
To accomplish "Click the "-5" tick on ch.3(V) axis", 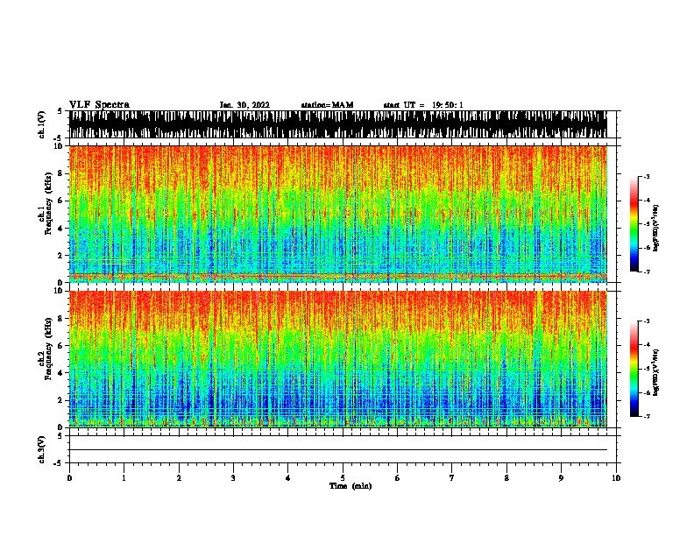I will (x=59, y=463).
